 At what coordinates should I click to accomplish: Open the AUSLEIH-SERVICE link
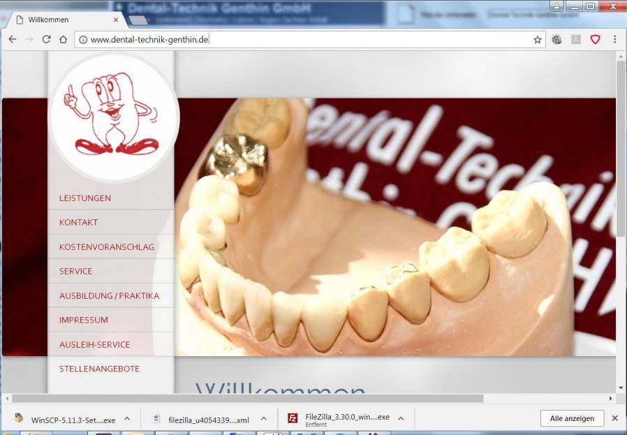point(95,344)
